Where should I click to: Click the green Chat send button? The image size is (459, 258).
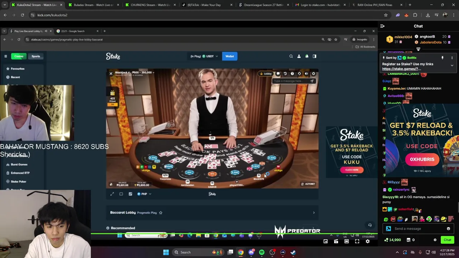[x=447, y=240]
